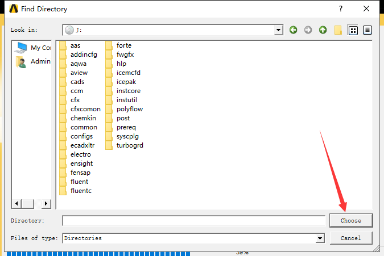Select My Computer in the sidebar
The width and height of the screenshot is (384, 256).
tap(32, 48)
